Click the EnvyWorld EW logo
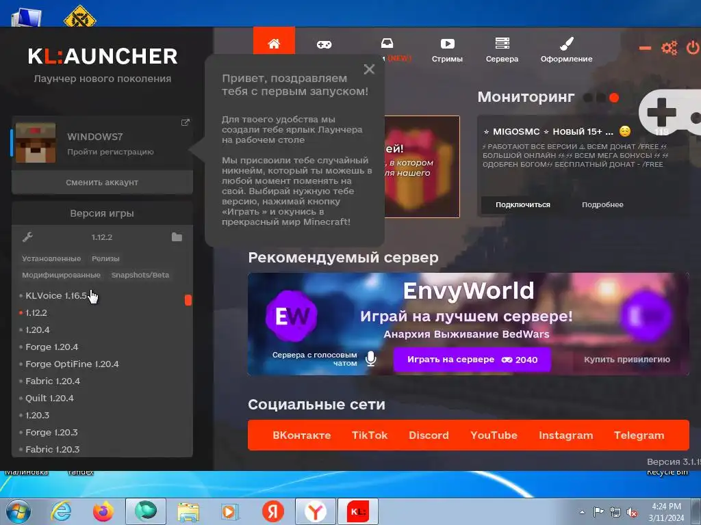The image size is (701, 525). (x=292, y=317)
